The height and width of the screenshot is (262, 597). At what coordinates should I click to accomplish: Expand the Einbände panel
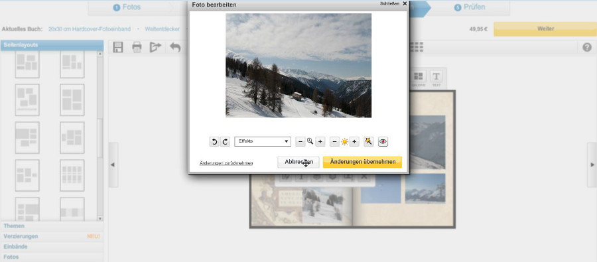pos(52,247)
